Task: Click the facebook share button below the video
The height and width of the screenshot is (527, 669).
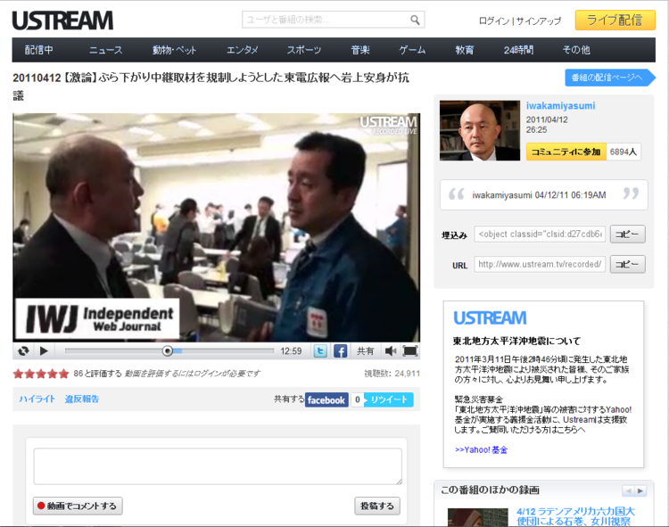Action: tap(326, 400)
